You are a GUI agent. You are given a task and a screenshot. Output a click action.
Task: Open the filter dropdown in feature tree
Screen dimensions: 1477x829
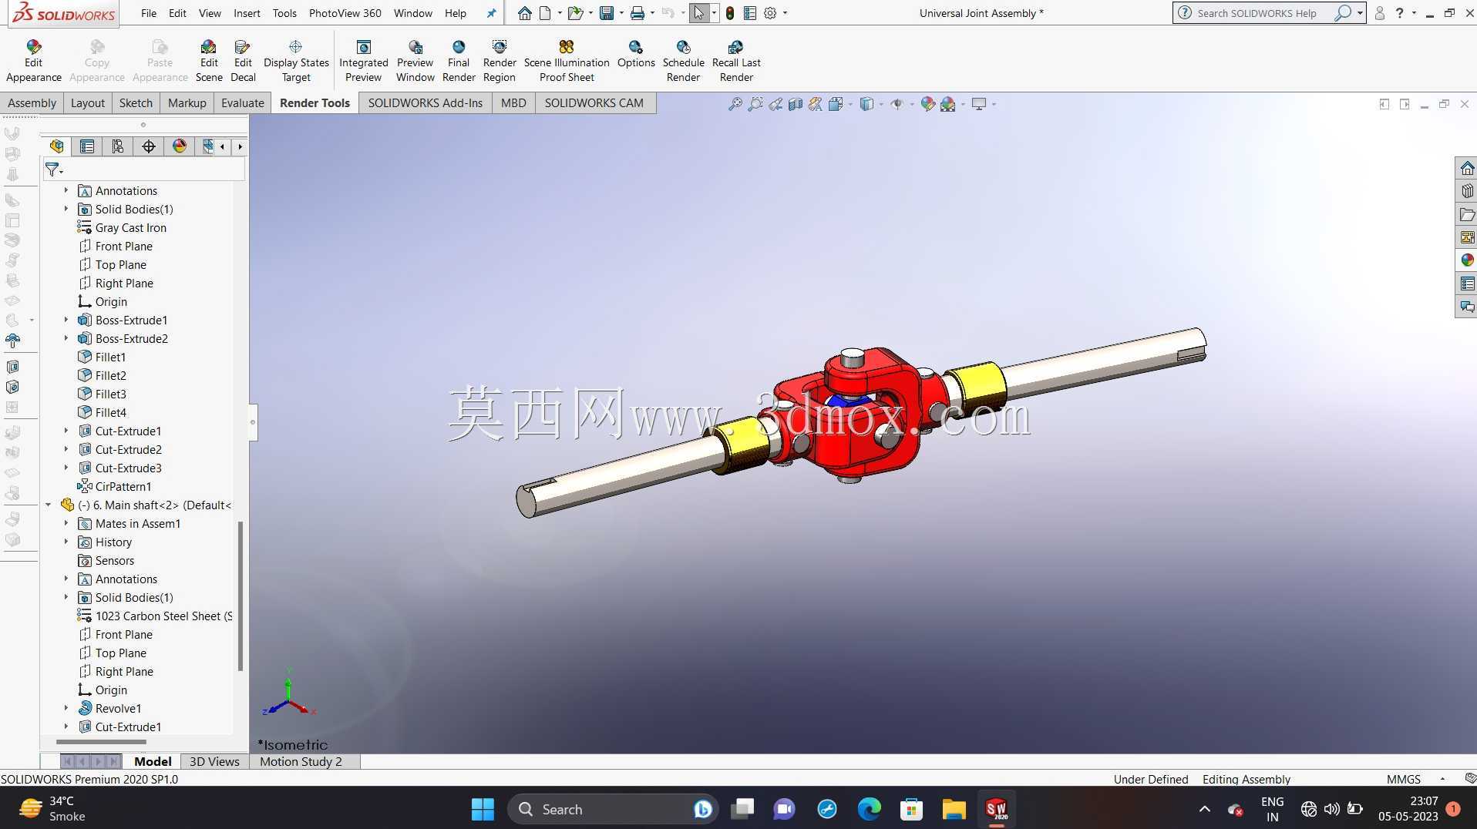(x=54, y=169)
